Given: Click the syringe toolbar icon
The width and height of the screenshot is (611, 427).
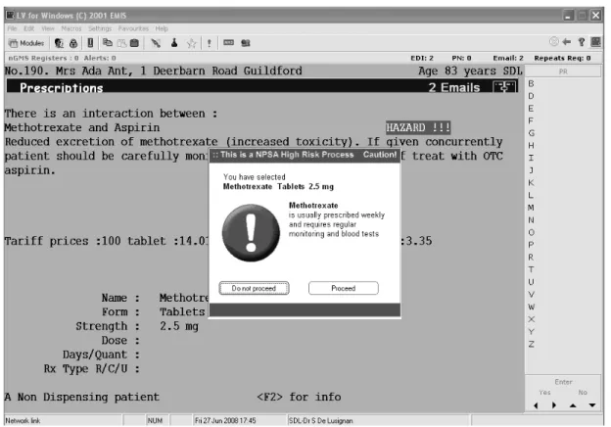Looking at the screenshot, I should pyautogui.click(x=156, y=43).
